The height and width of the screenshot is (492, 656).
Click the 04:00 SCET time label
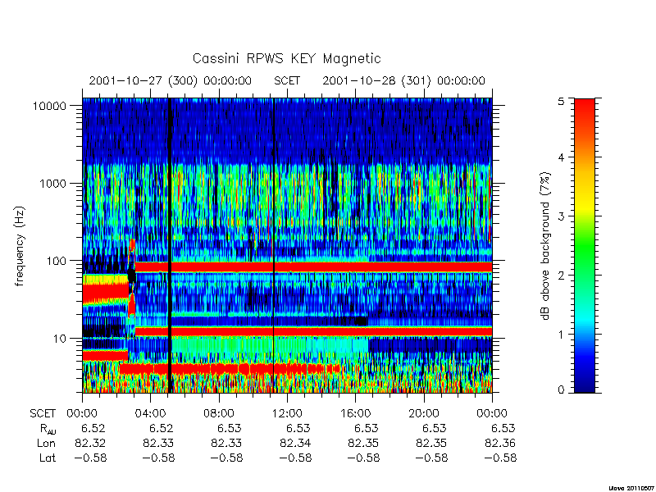point(150,414)
